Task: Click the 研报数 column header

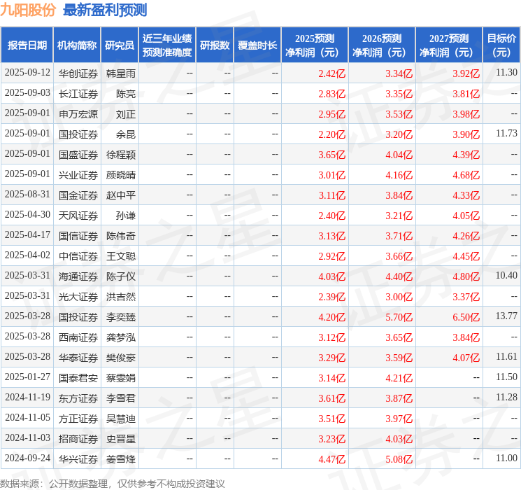Action: point(215,45)
